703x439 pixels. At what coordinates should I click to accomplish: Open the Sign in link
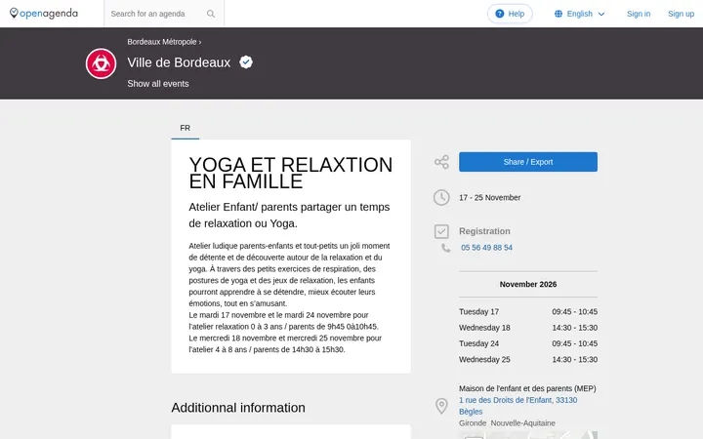coord(639,14)
